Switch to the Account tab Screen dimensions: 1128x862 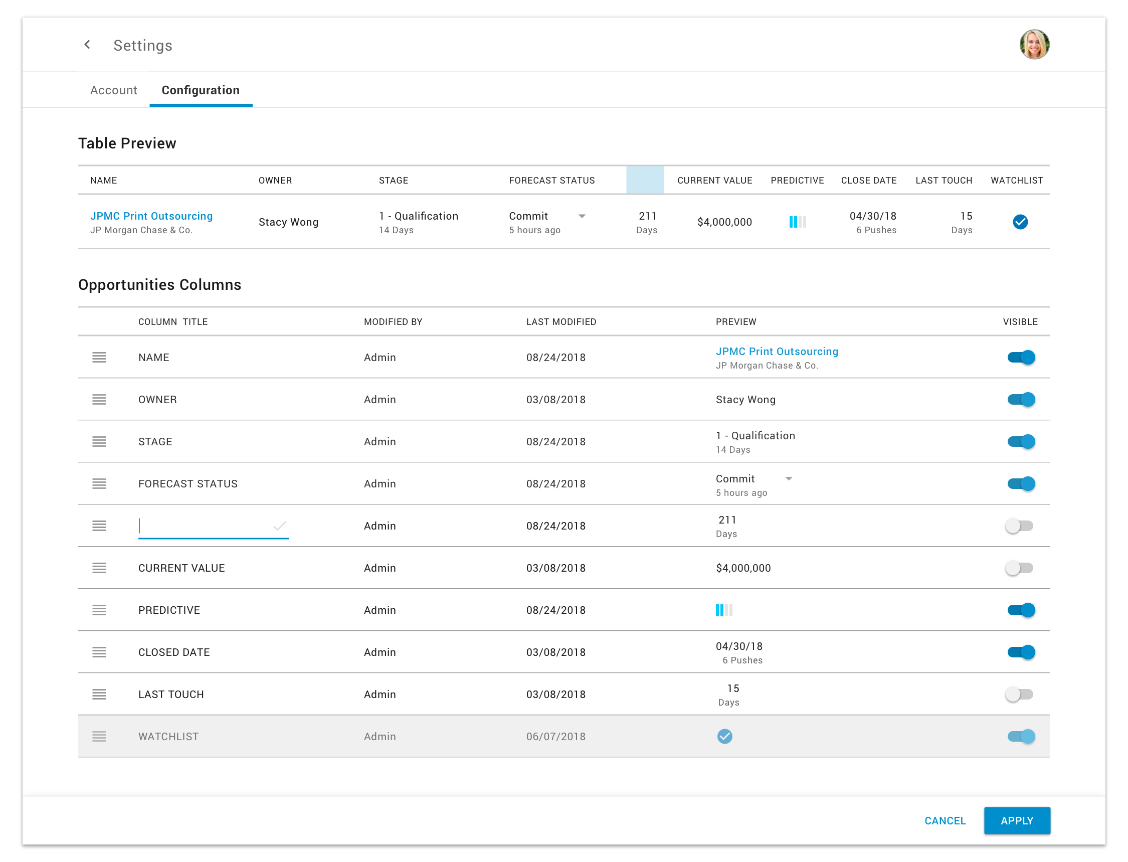[113, 90]
